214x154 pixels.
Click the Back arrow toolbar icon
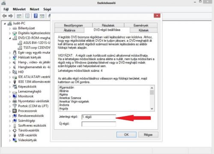[4, 16]
